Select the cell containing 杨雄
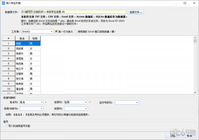Viewport: 199px width, 140px height. coord(22,43)
